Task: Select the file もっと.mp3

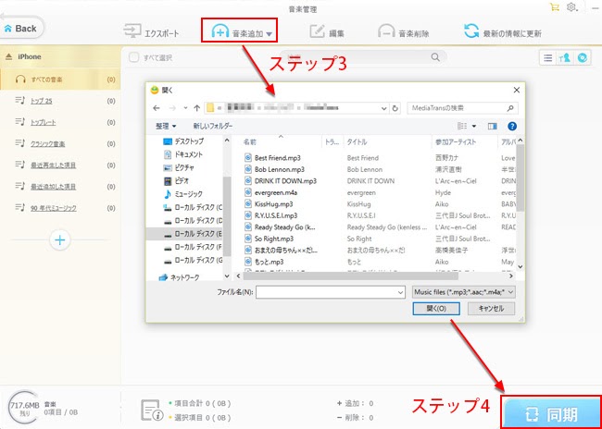Action: [269, 262]
